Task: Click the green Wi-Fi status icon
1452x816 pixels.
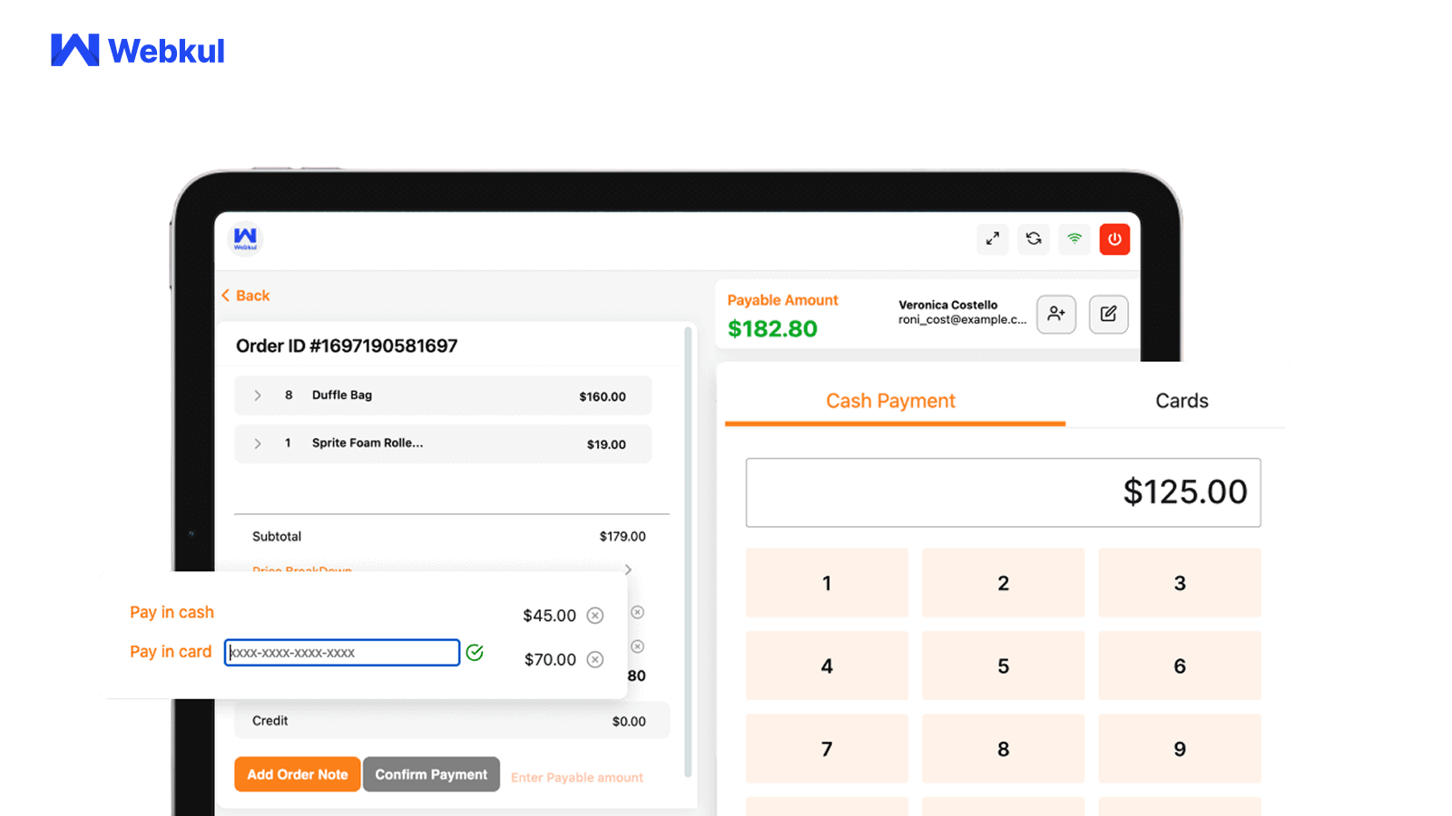Action: [1074, 238]
